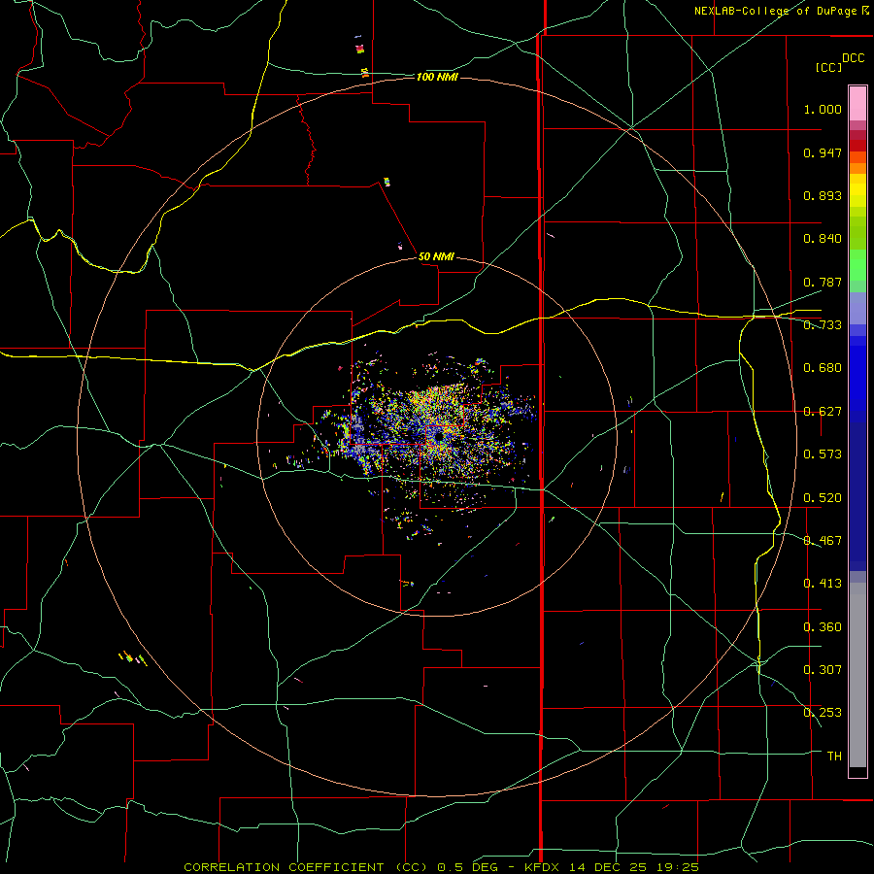The height and width of the screenshot is (874, 874).
Task: Select the 1.000 value on the legend
Action: point(823,109)
